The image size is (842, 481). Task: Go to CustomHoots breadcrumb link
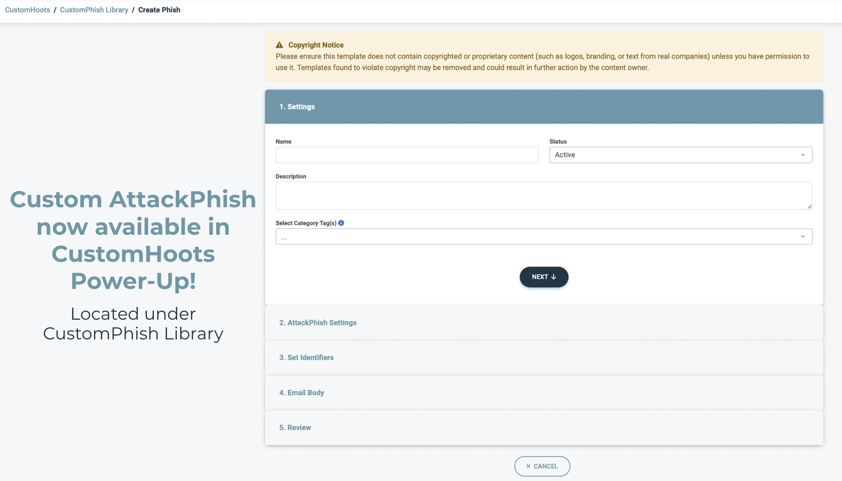[x=27, y=10]
